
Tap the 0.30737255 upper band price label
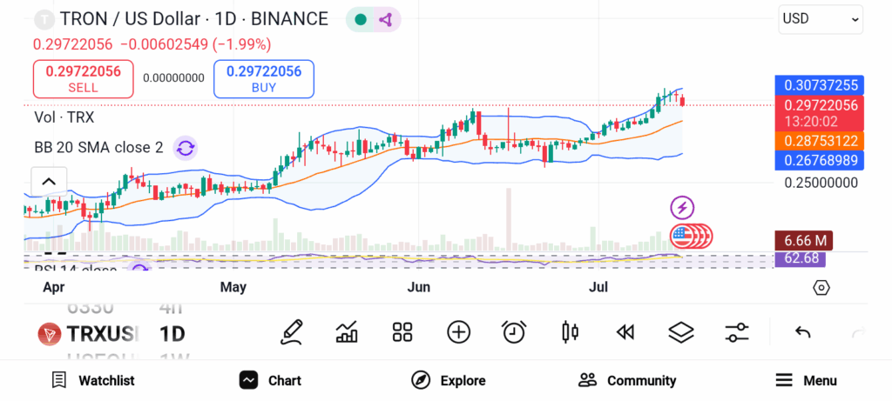(820, 85)
